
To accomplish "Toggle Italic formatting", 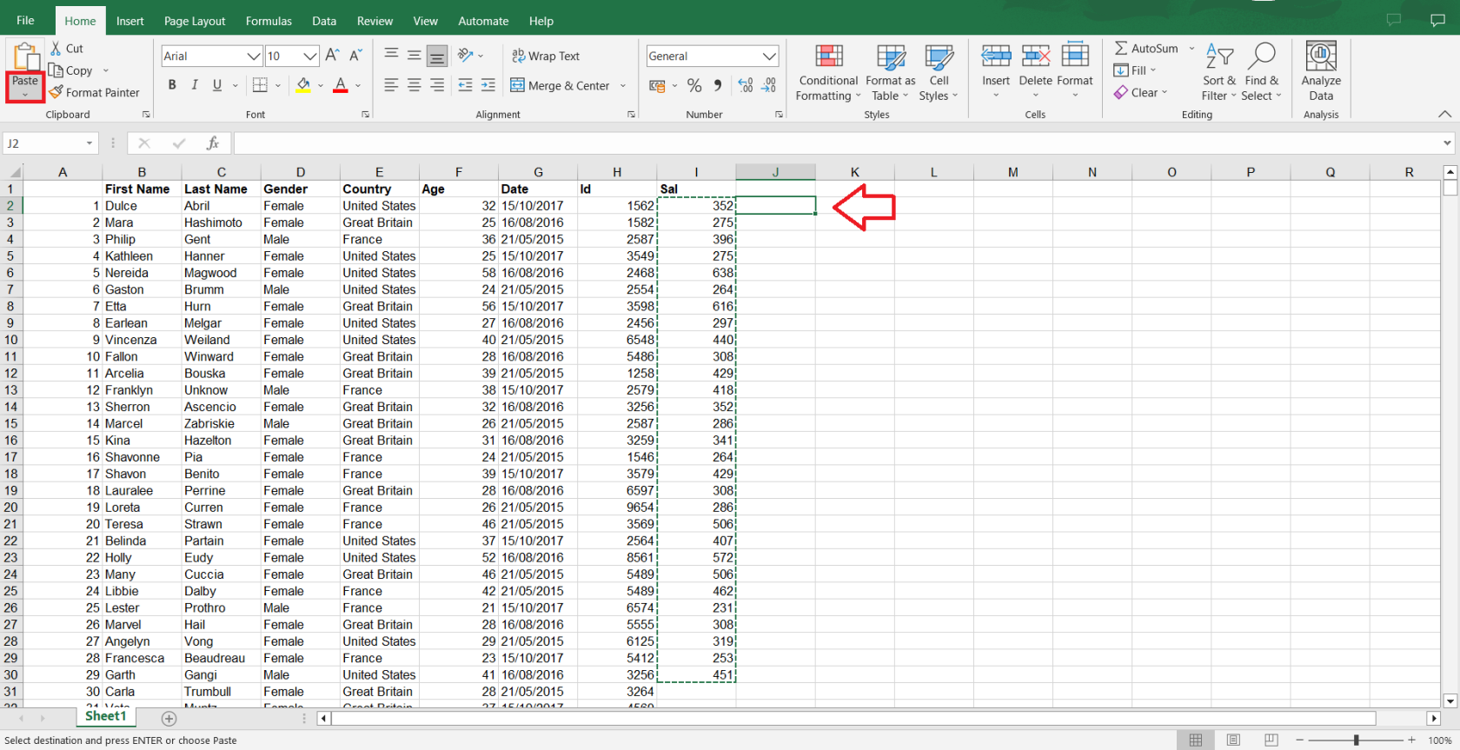I will click(x=195, y=85).
